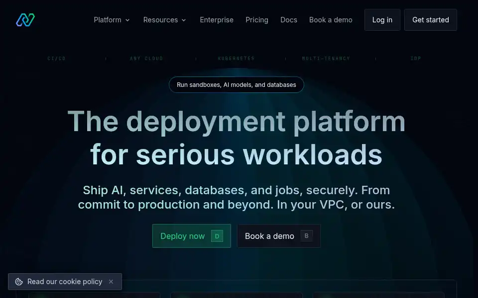Expand the Platform dropdown chevron
This screenshot has height=298, width=478.
[x=127, y=20]
